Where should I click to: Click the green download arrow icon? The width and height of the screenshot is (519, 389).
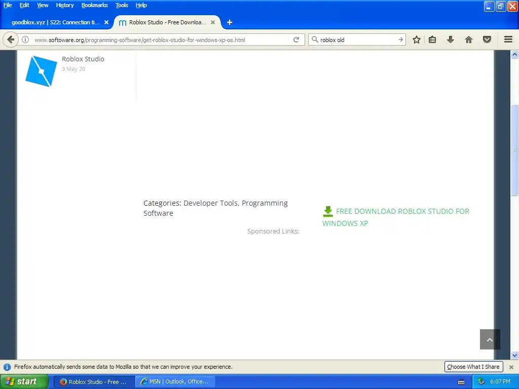328,211
